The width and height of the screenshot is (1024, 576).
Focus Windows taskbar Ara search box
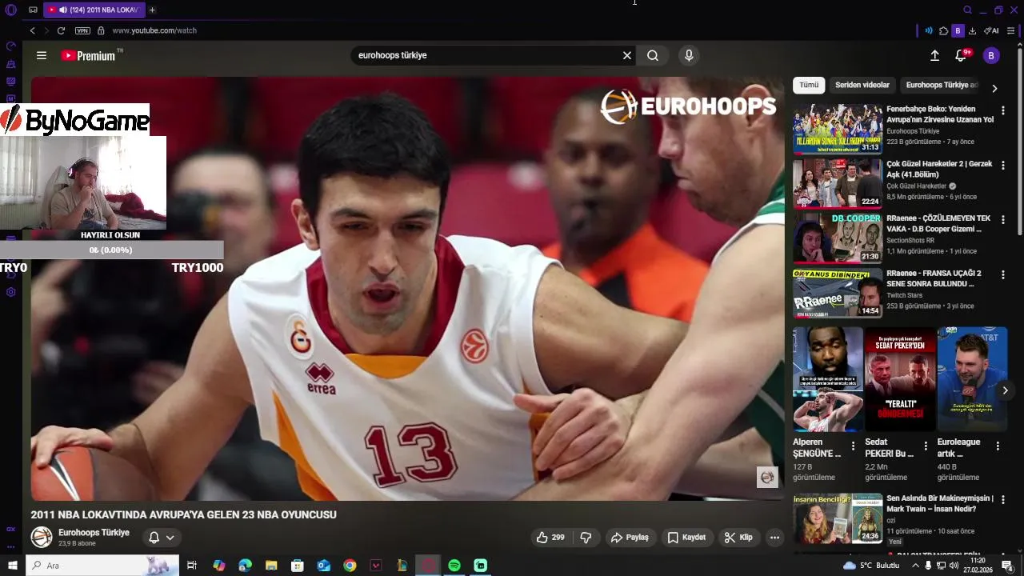(102, 566)
